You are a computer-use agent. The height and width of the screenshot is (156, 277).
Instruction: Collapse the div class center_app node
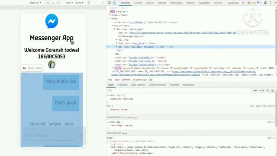(114, 29)
